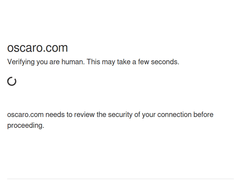241x180 pixels.
Task: Click the word "proceeding." on the last line
Action: pyautogui.click(x=26, y=126)
